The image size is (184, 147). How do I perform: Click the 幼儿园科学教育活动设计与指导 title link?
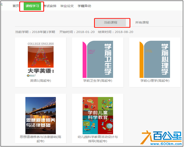[98, 139]
